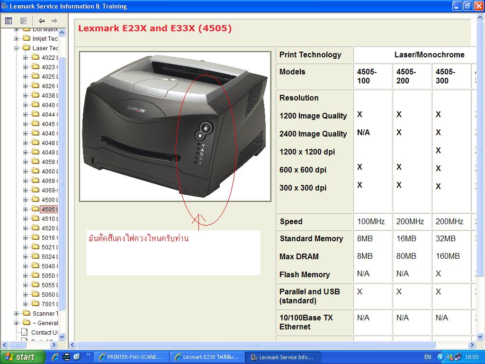Select the 4038 folder in tree

45,96
